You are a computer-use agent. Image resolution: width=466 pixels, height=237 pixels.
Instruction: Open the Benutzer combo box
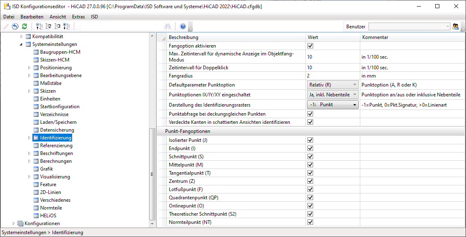click(409, 27)
